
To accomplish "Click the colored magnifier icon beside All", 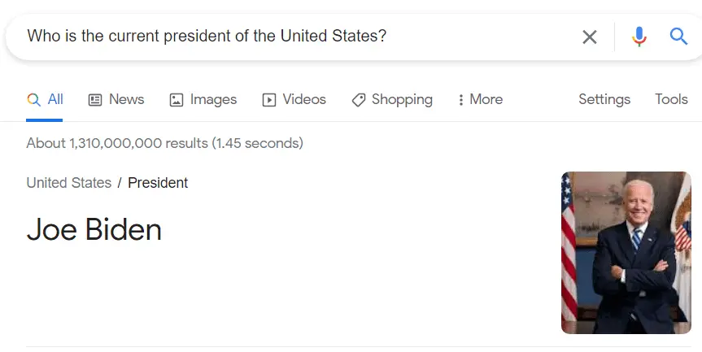I will pyautogui.click(x=33, y=100).
